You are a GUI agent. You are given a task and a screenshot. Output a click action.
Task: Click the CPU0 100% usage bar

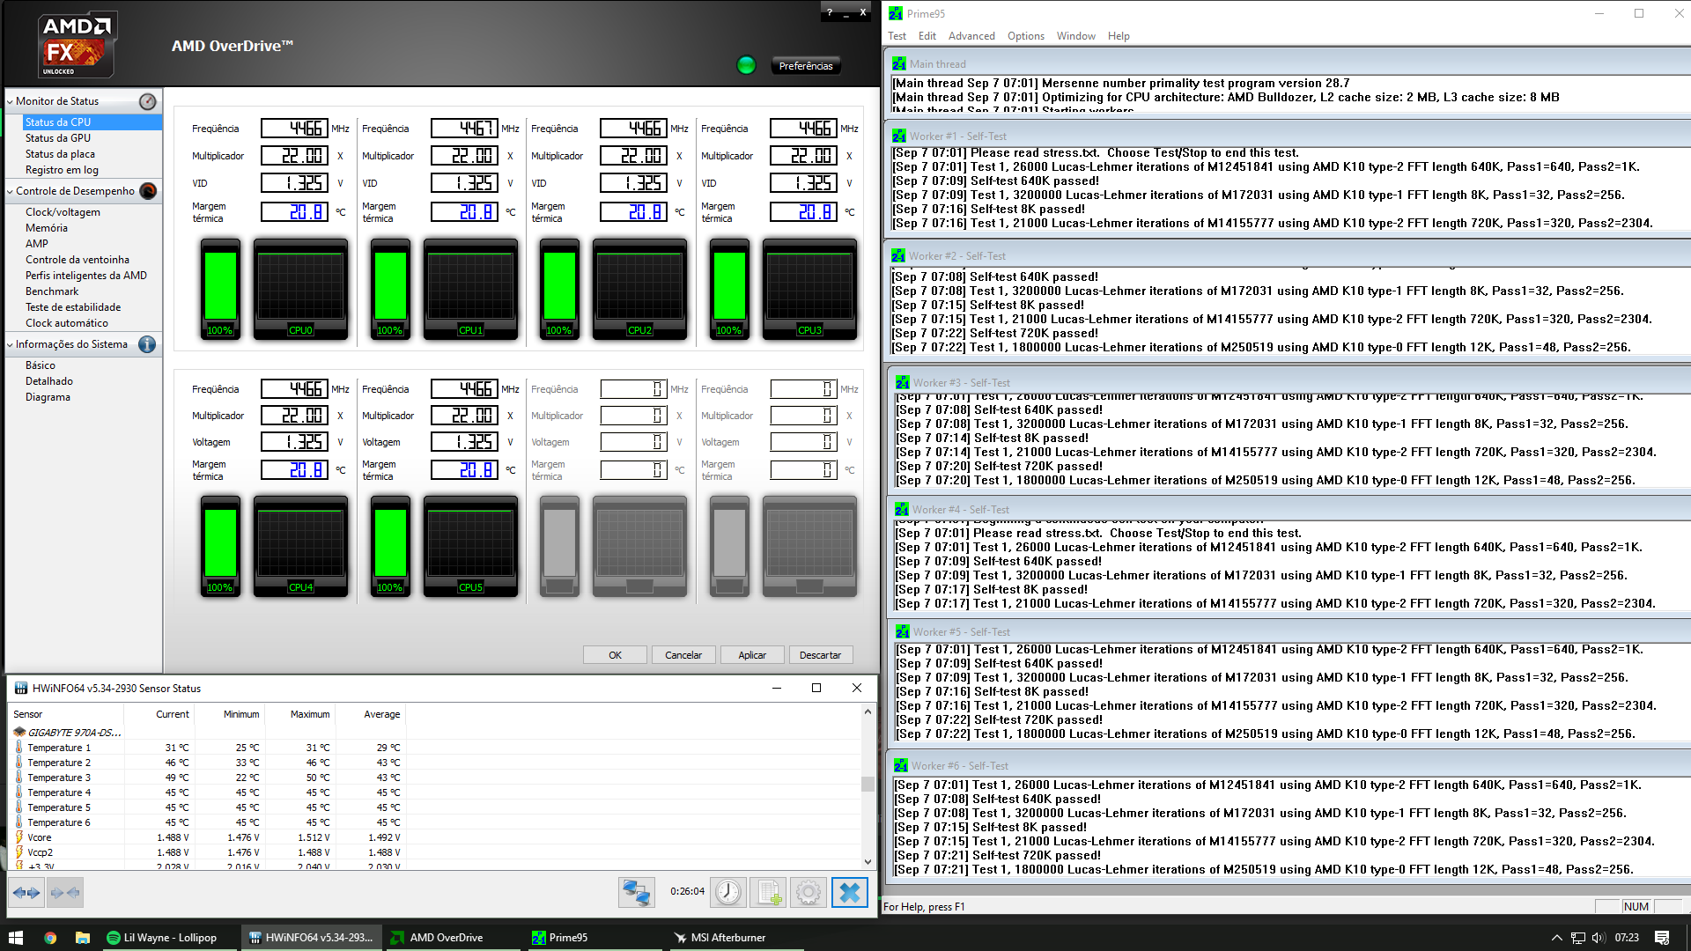(220, 289)
